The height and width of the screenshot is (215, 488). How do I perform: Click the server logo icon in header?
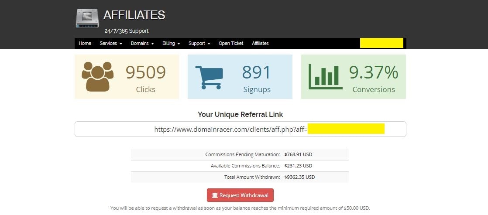coord(87,18)
